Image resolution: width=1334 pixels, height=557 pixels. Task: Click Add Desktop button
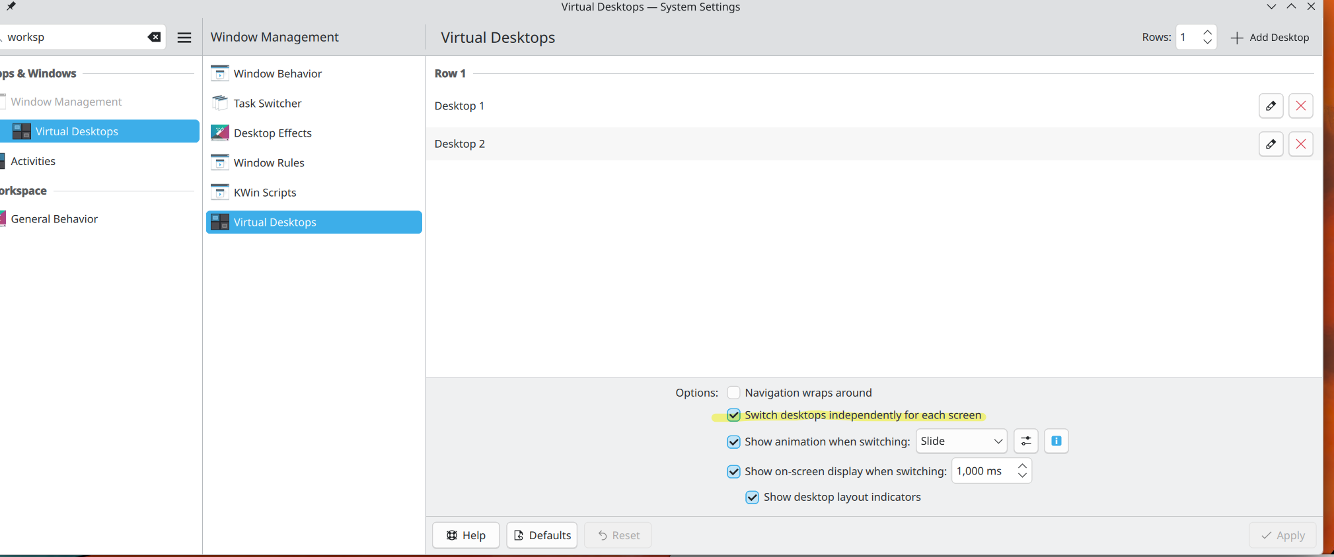1269,38
